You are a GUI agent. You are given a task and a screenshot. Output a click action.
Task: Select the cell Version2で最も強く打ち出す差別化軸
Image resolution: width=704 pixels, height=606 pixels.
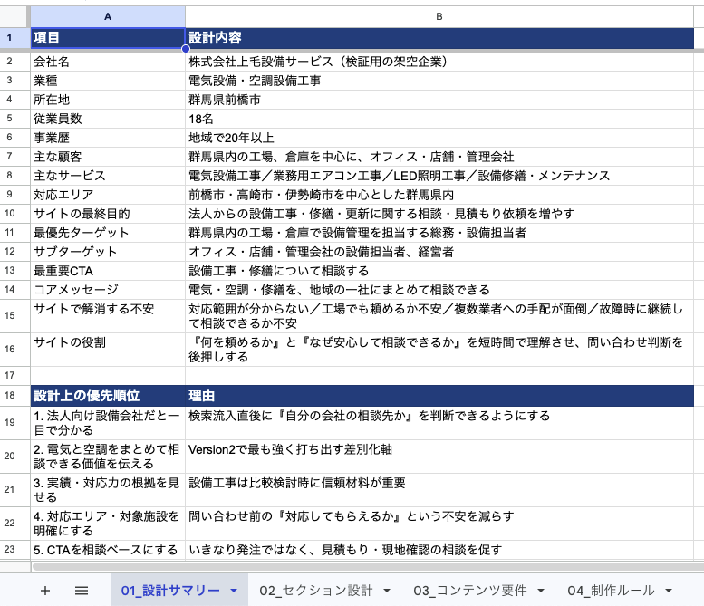[x=439, y=457]
